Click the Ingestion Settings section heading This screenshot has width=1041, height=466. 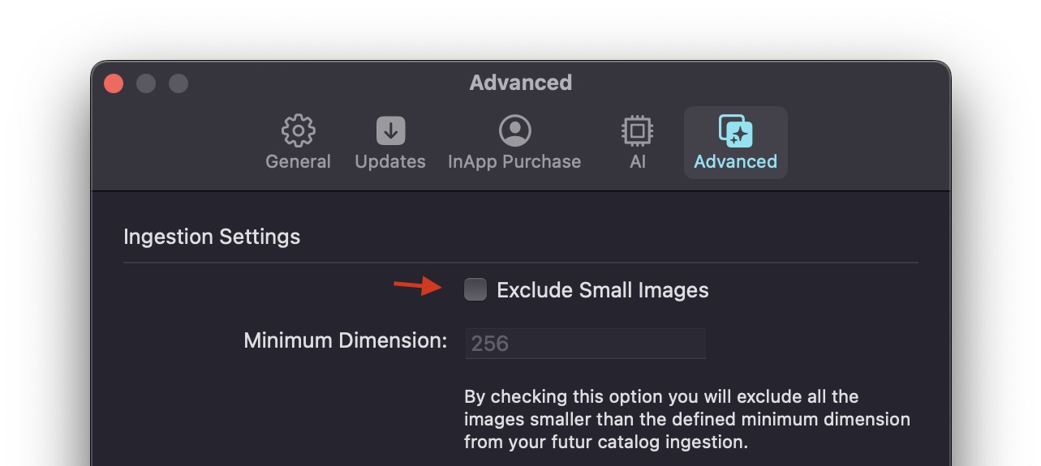212,237
